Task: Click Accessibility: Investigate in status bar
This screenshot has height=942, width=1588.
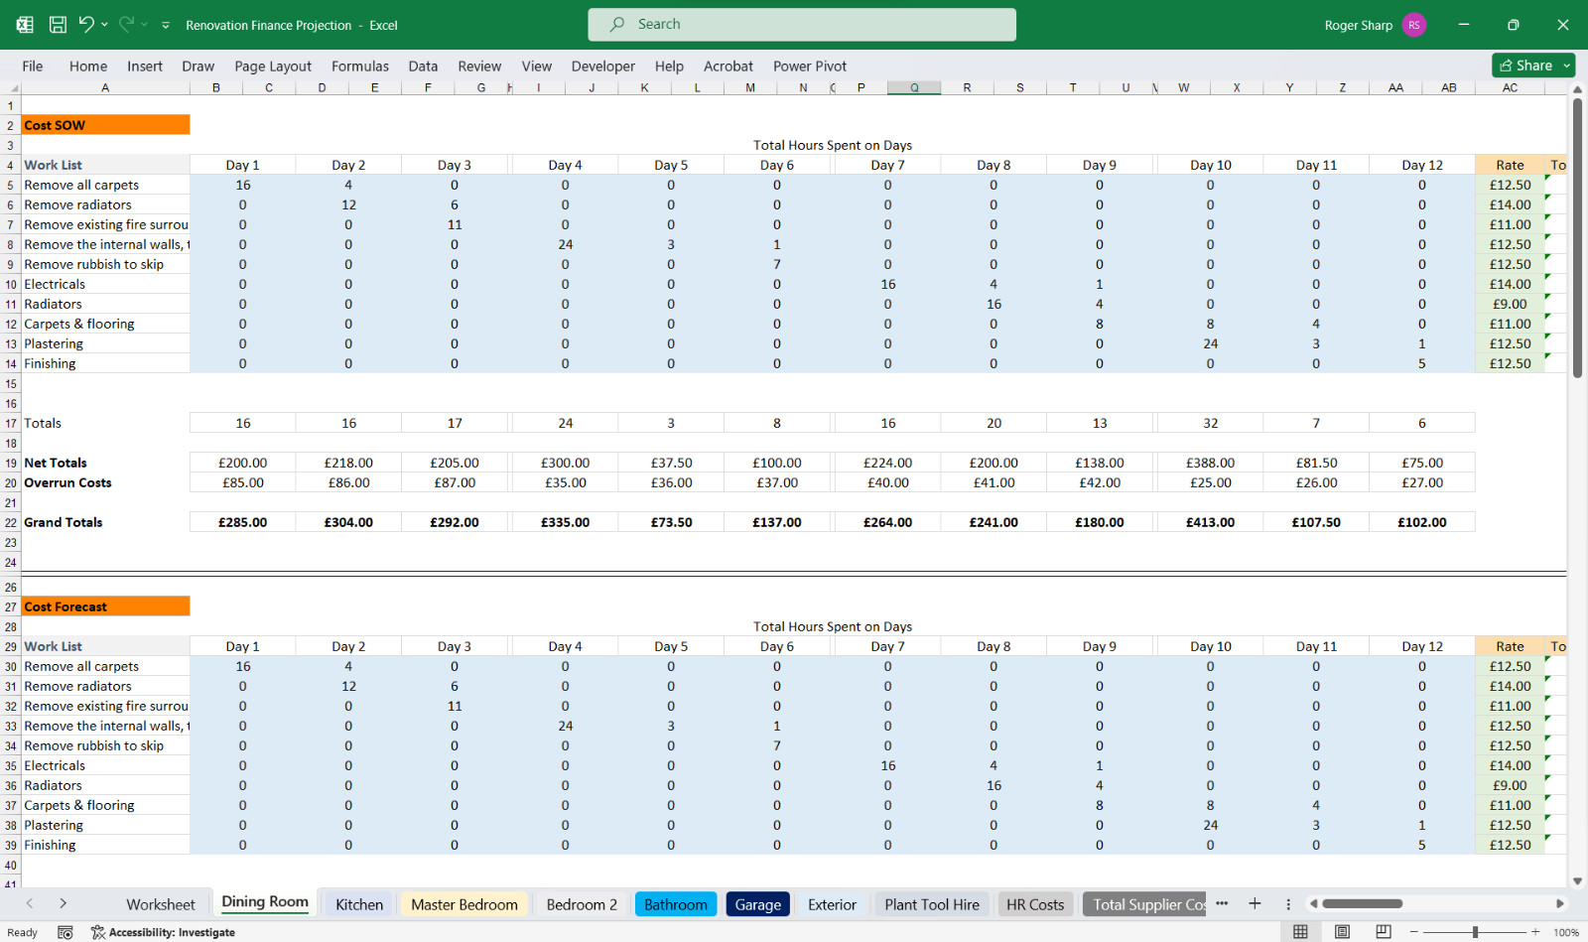Action: [x=164, y=932]
